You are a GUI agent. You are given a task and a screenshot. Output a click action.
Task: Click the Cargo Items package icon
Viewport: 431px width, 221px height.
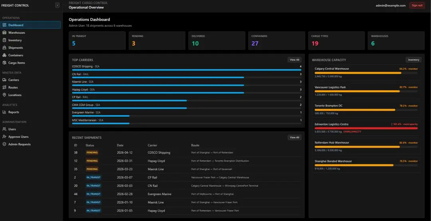[4, 63]
